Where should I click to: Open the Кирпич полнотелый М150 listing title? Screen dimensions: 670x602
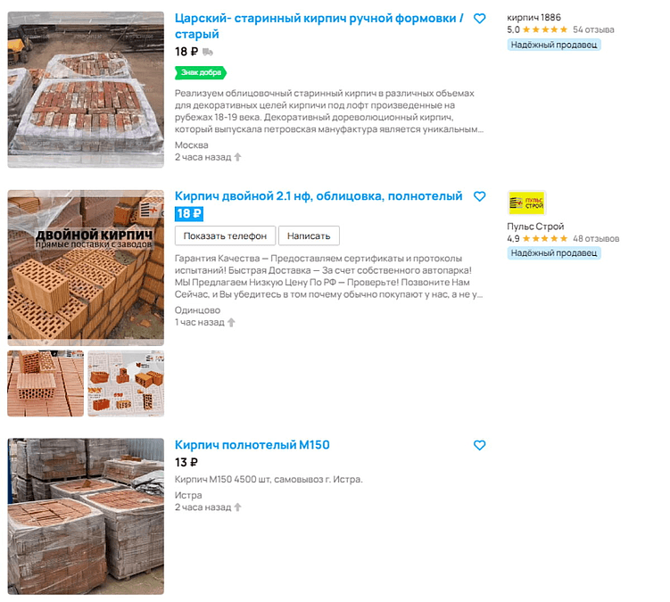pos(252,445)
